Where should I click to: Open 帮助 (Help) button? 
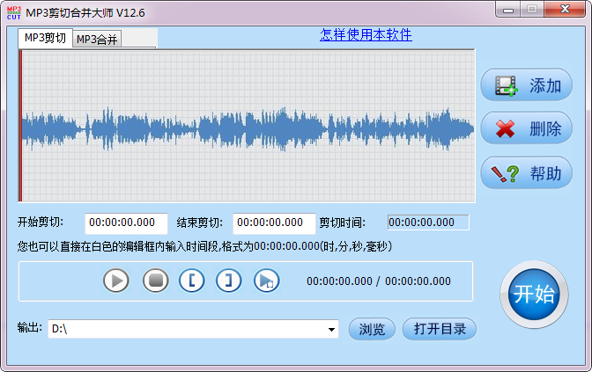click(x=526, y=173)
